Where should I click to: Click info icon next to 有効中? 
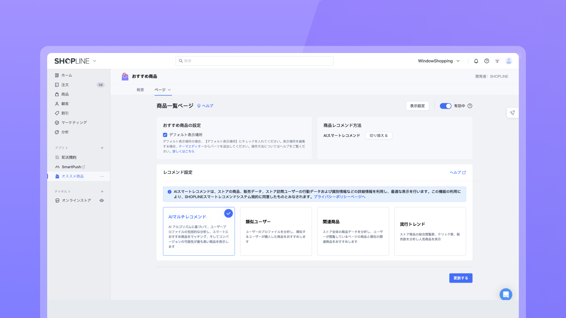point(470,106)
